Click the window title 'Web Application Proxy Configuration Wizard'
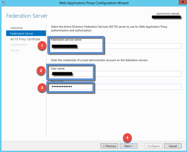 pyautogui.click(x=94, y=3)
